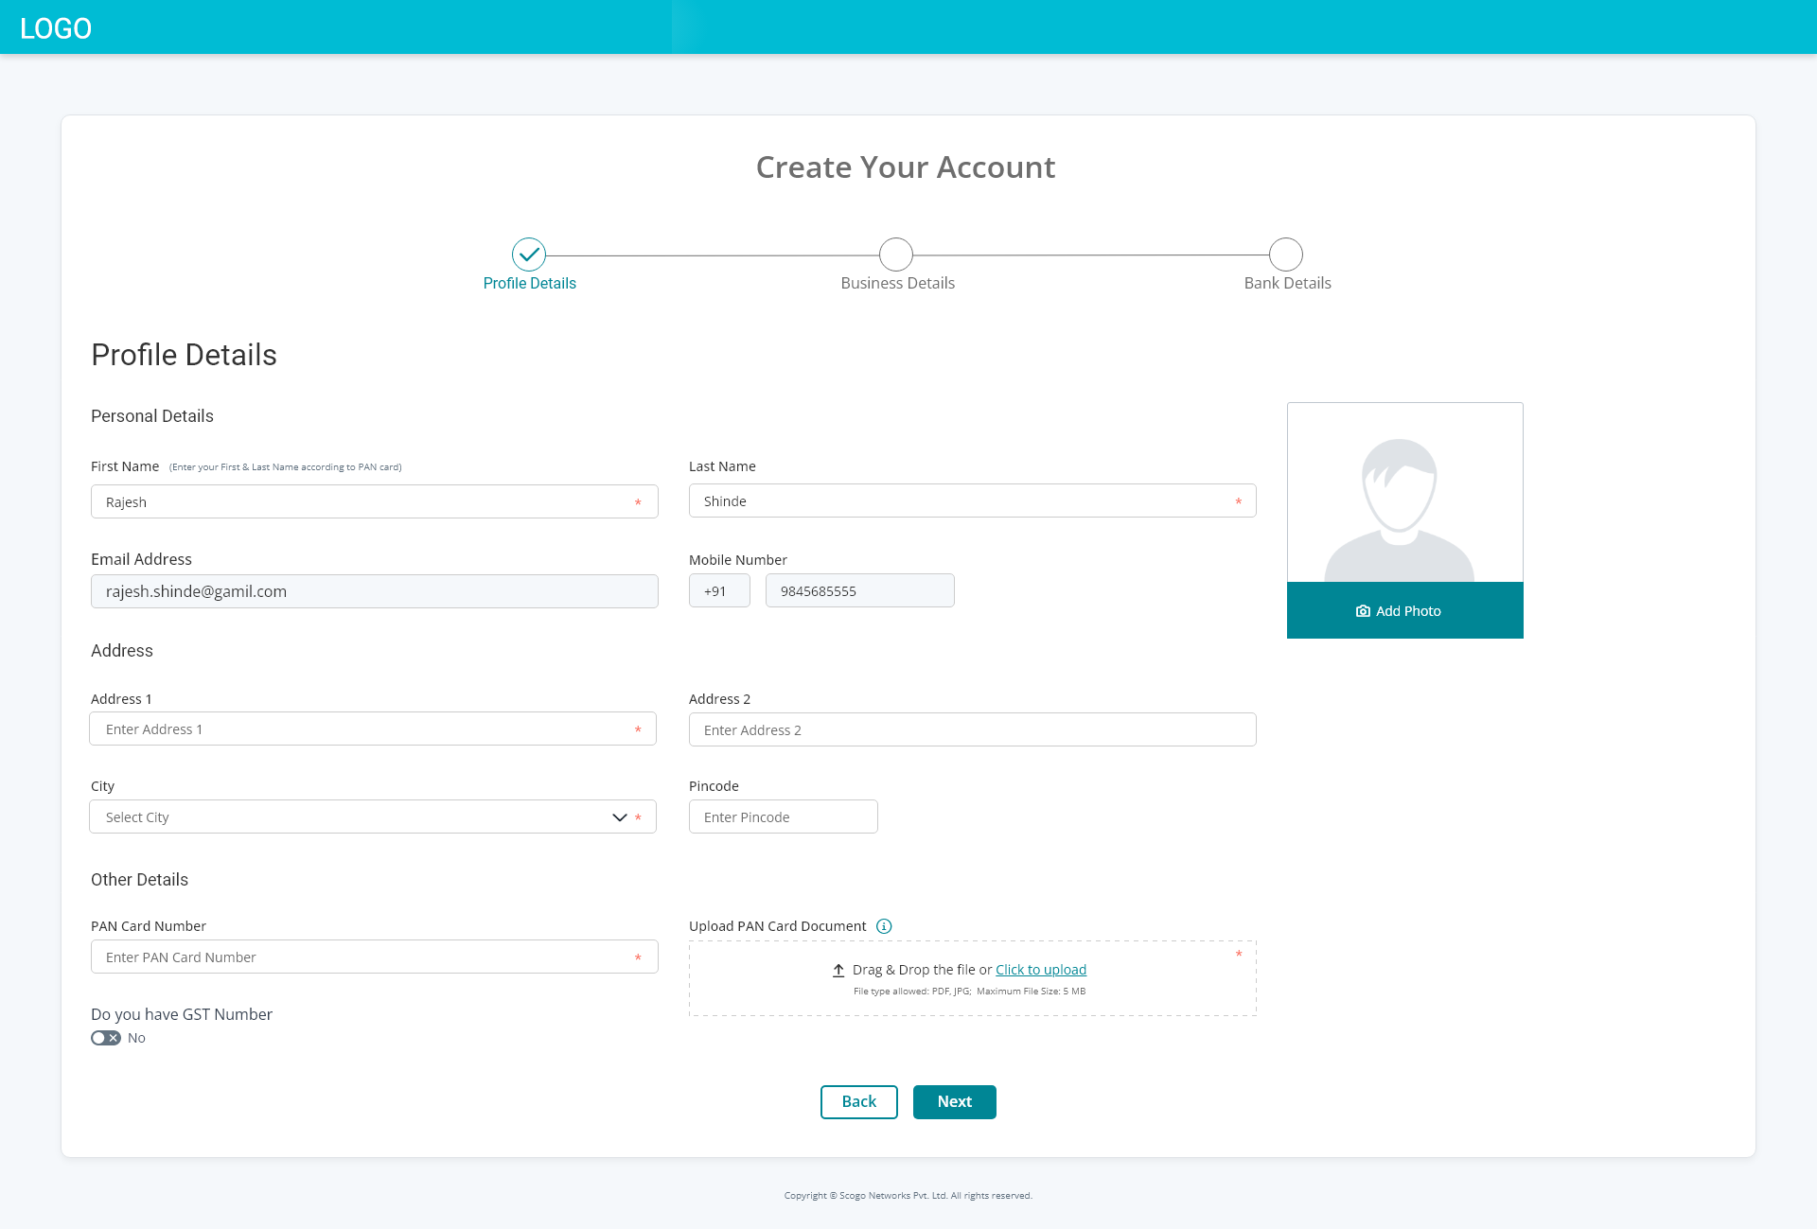Click the upload arrow icon in drop zone
Viewport: 1817px width, 1229px height.
[x=838, y=970]
